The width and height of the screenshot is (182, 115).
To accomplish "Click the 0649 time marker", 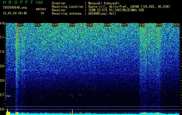I will coord(159,25).
